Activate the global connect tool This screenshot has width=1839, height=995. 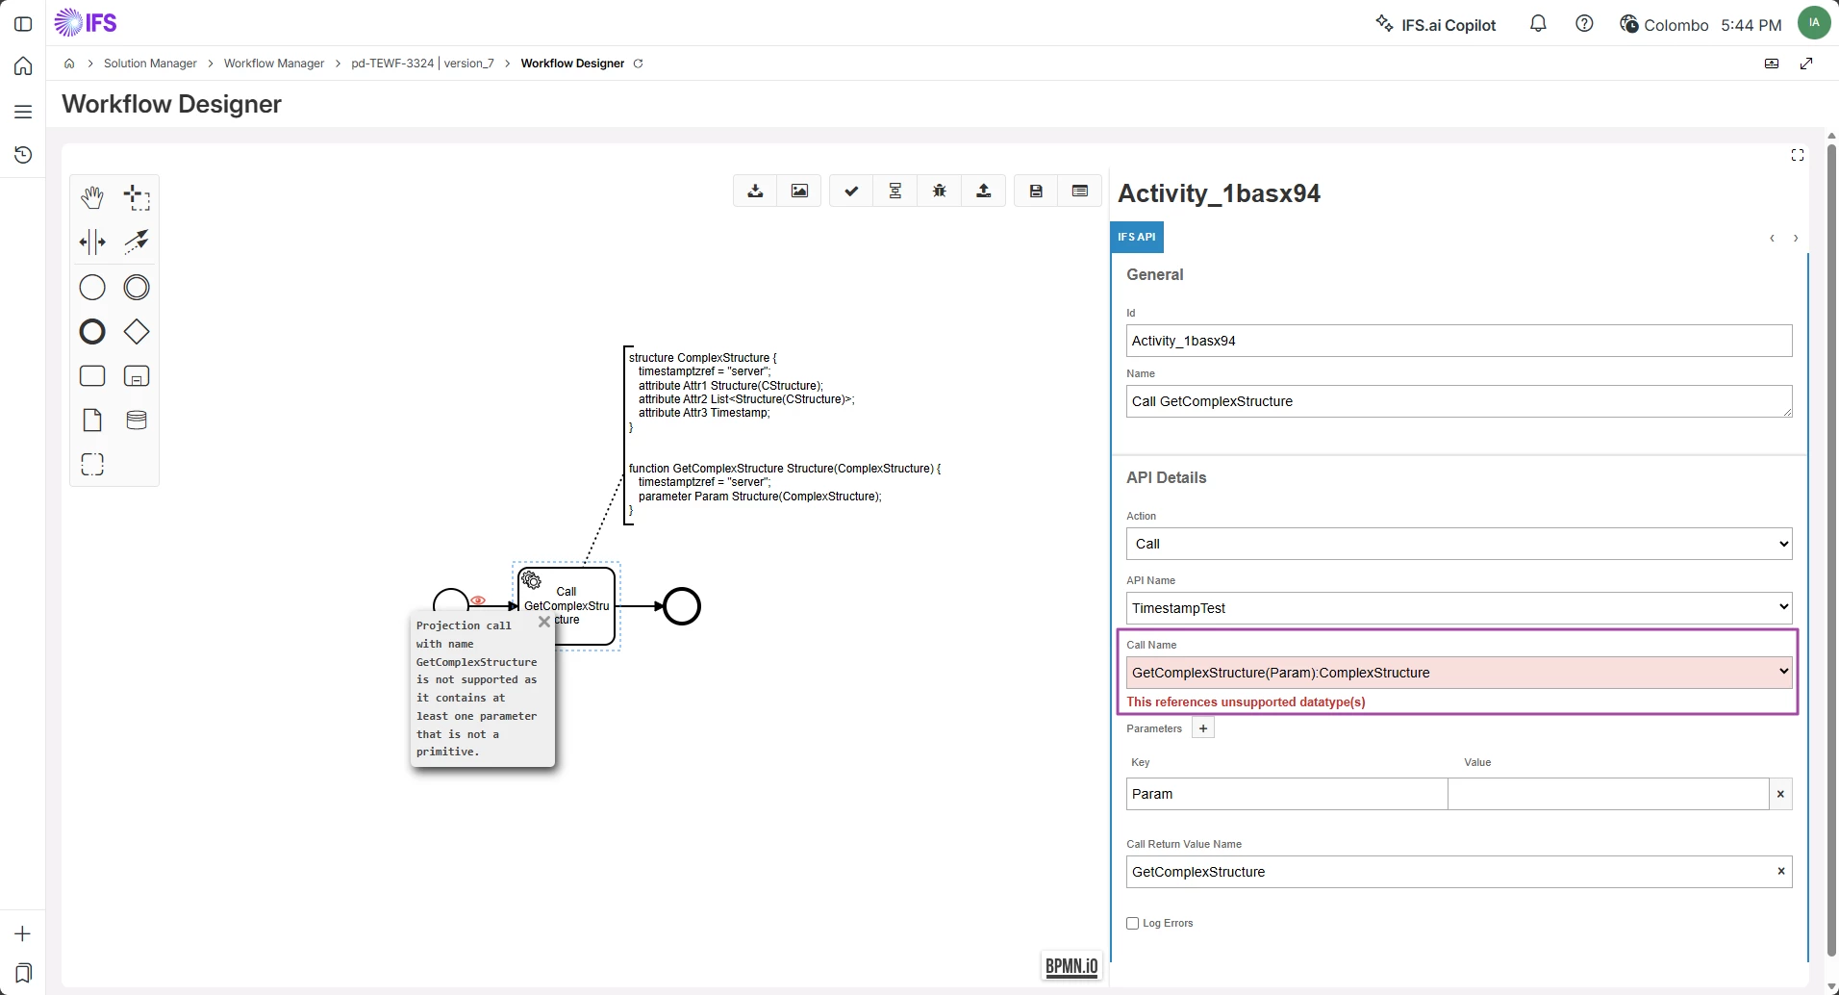pos(137,242)
